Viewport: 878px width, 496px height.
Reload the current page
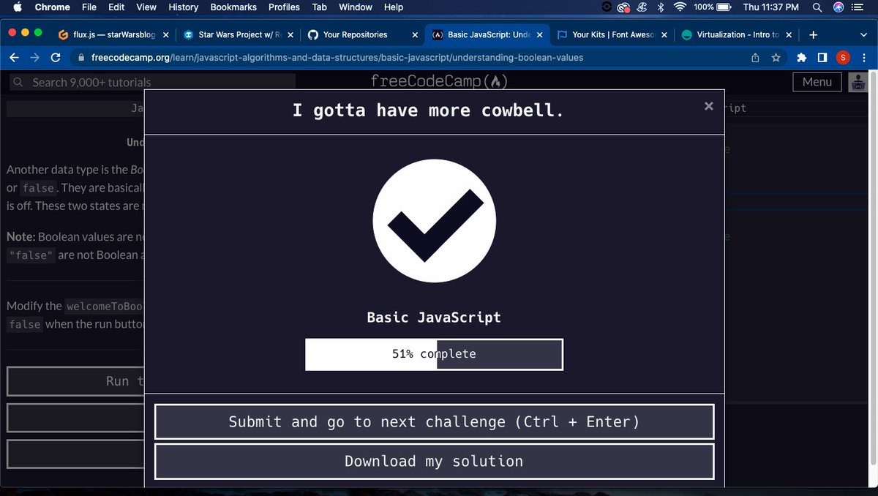pos(56,57)
